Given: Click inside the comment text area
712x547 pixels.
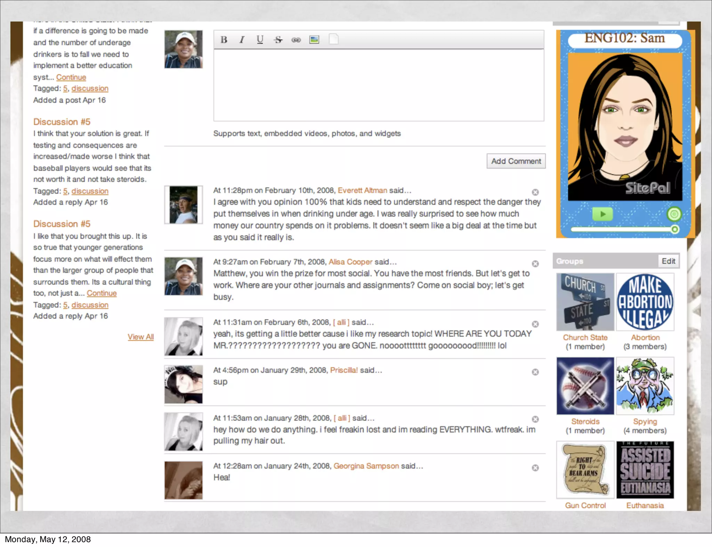Looking at the screenshot, I should coord(379,85).
